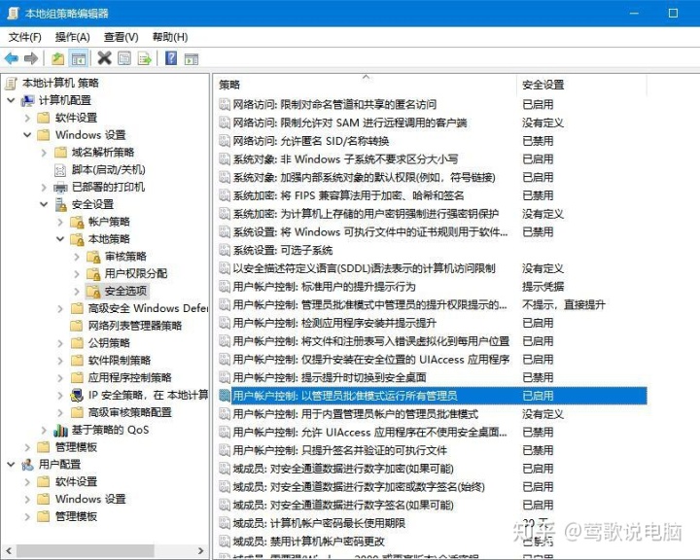Click the blue Help question mark icon
700x560 pixels.
coord(171,58)
